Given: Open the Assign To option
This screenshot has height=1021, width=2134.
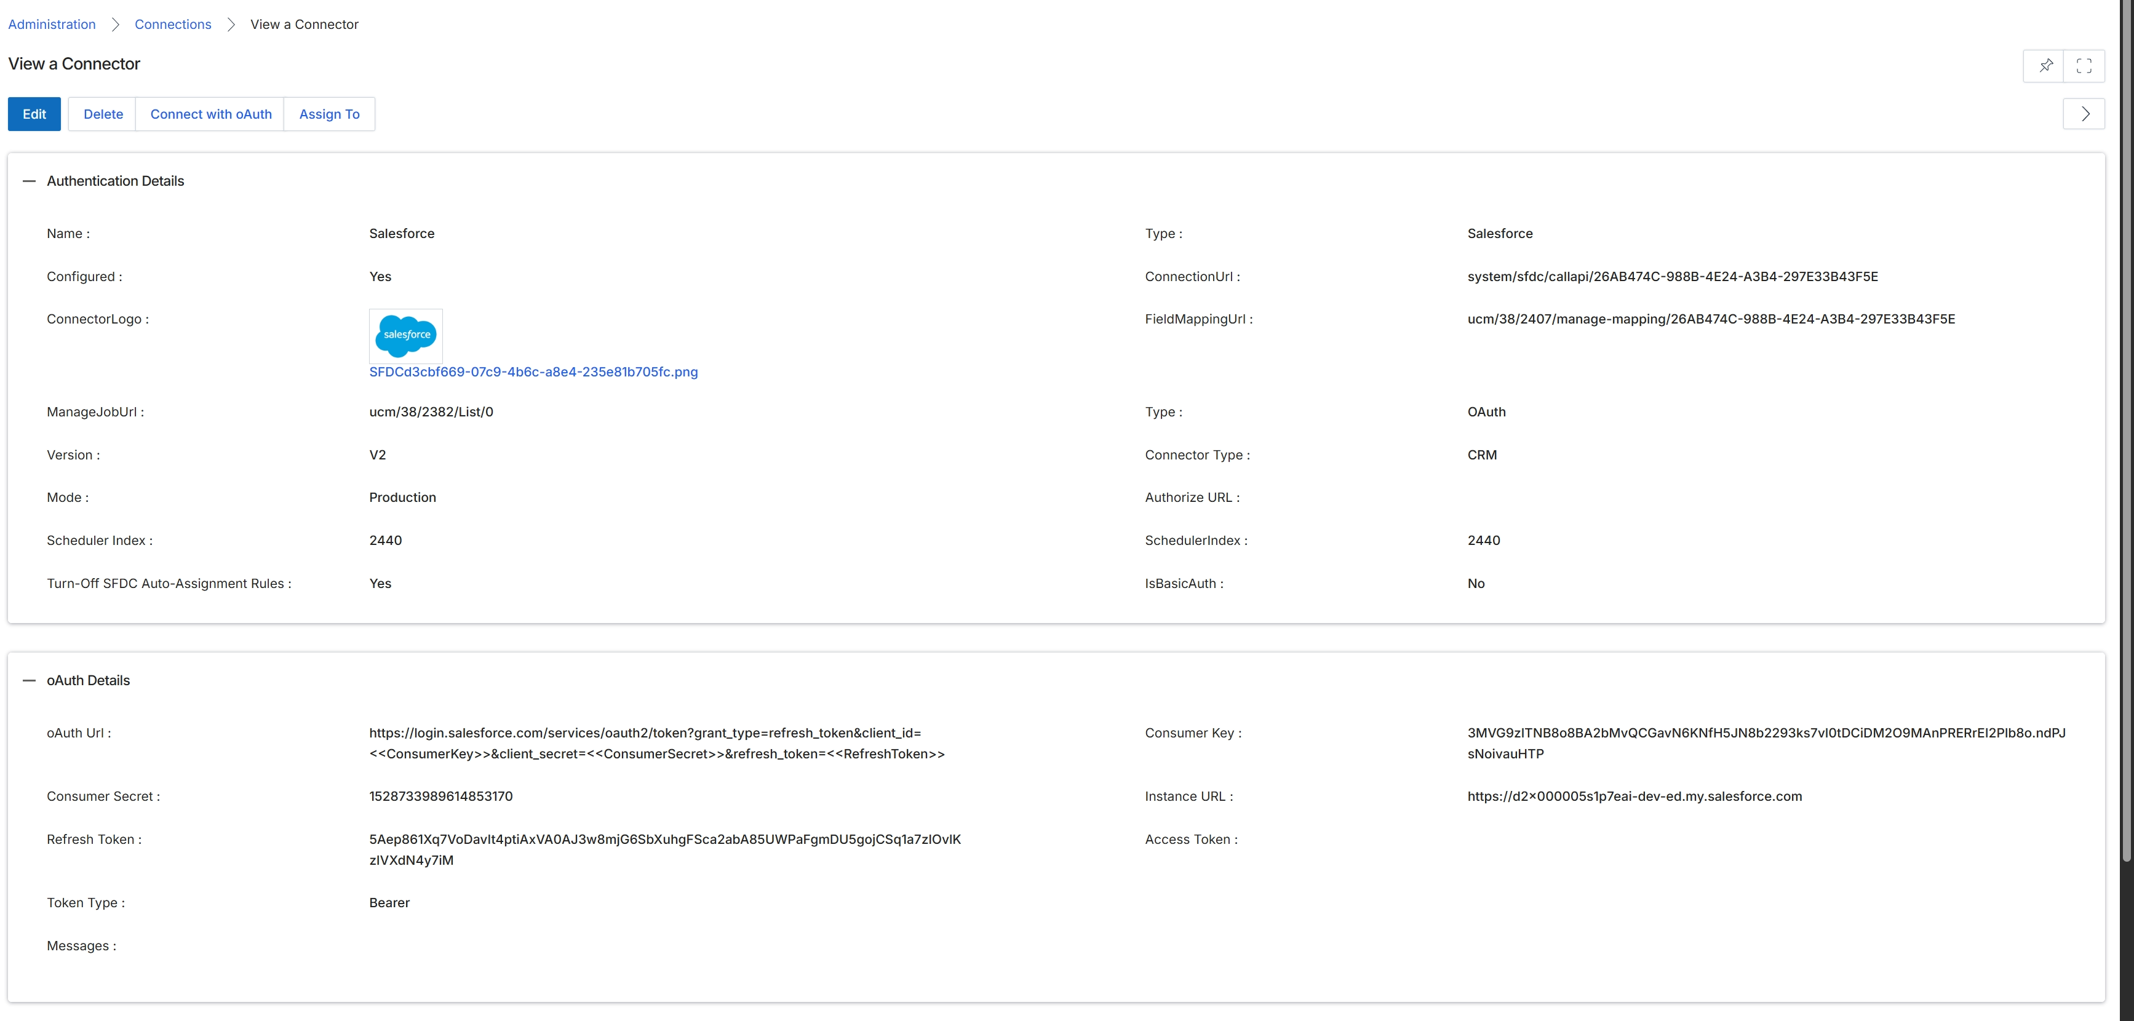Looking at the screenshot, I should pos(329,114).
